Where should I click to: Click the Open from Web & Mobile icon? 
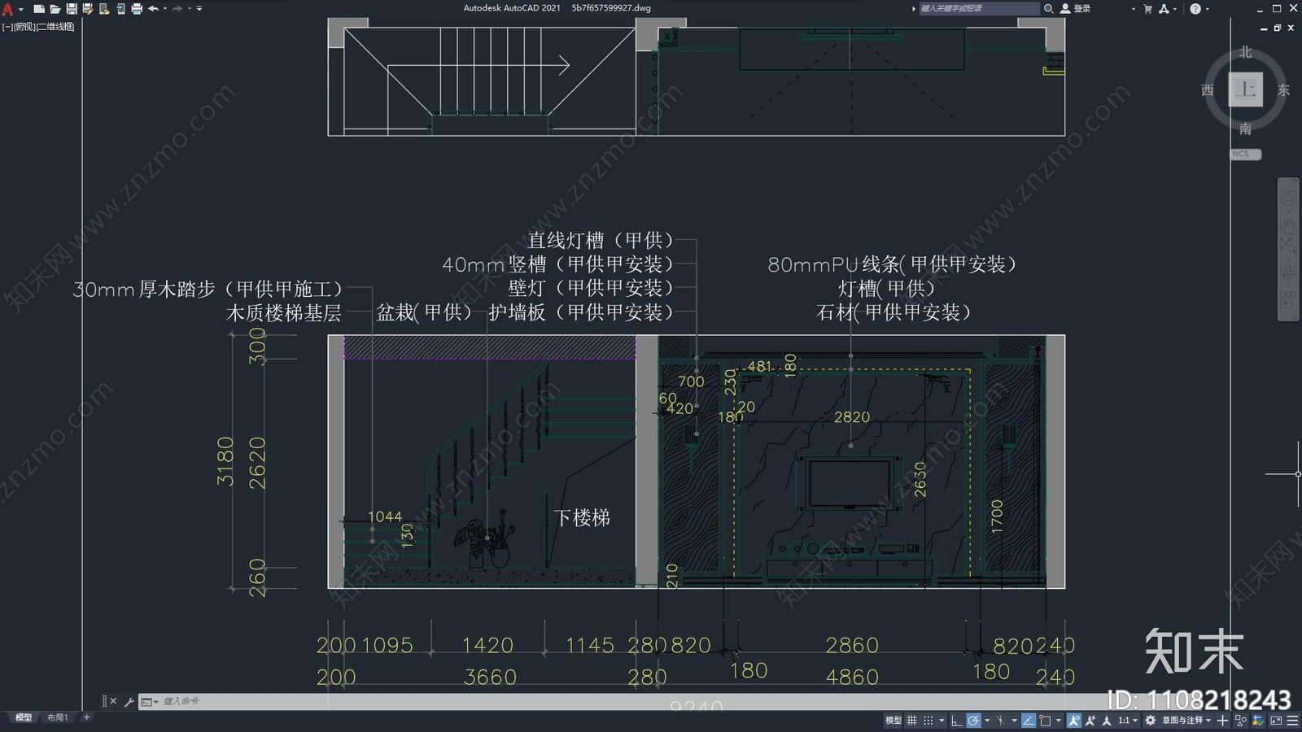tap(104, 9)
